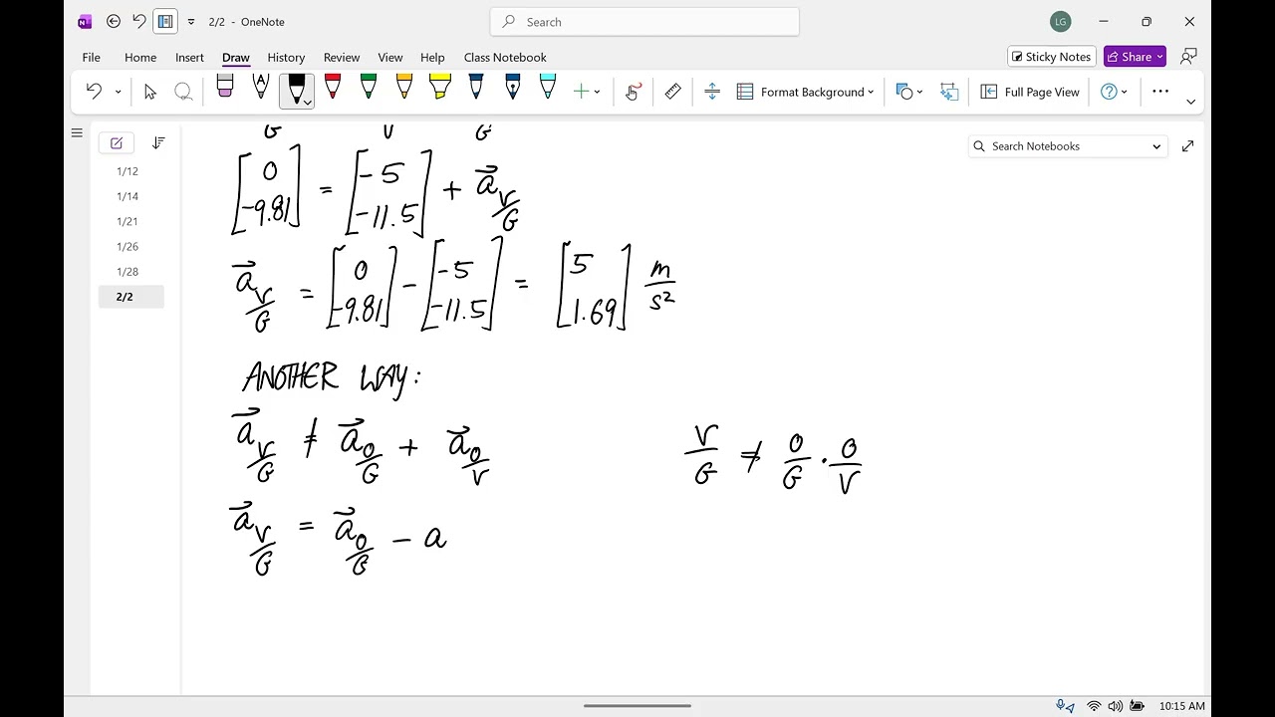Open the Search Notebooks dropdown

(1156, 146)
